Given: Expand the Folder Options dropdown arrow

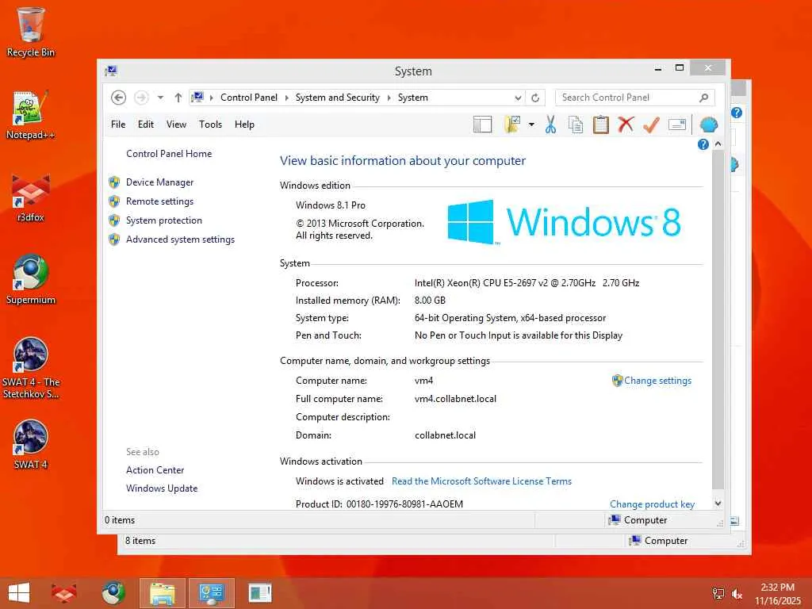Looking at the screenshot, I should (x=531, y=124).
